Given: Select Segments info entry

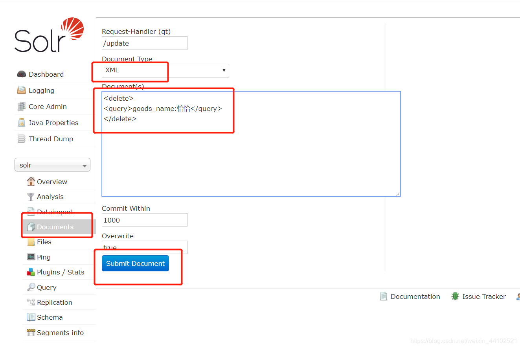Looking at the screenshot, I should [59, 332].
